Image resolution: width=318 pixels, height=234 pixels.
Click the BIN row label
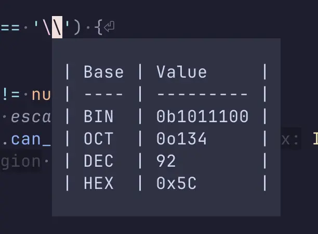(x=99, y=116)
